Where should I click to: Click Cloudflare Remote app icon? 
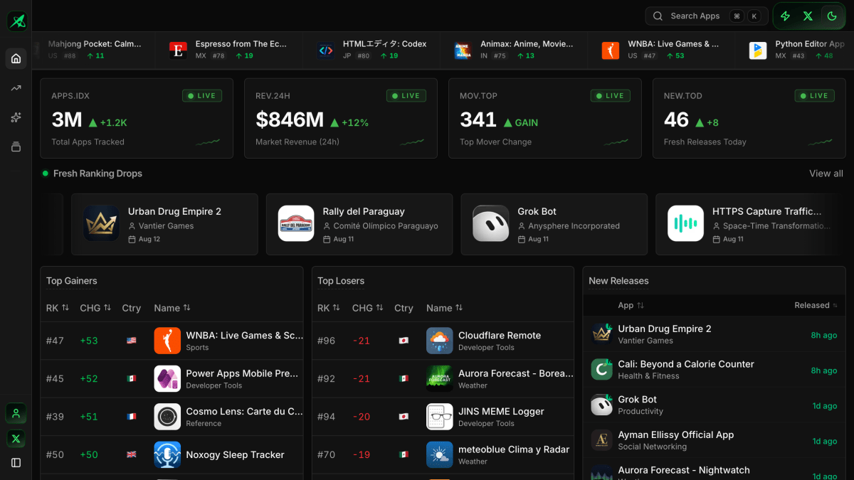pyautogui.click(x=440, y=341)
